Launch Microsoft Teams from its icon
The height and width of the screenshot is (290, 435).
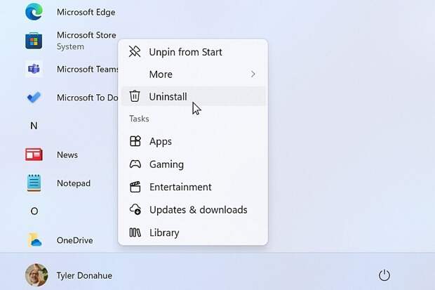(34, 69)
